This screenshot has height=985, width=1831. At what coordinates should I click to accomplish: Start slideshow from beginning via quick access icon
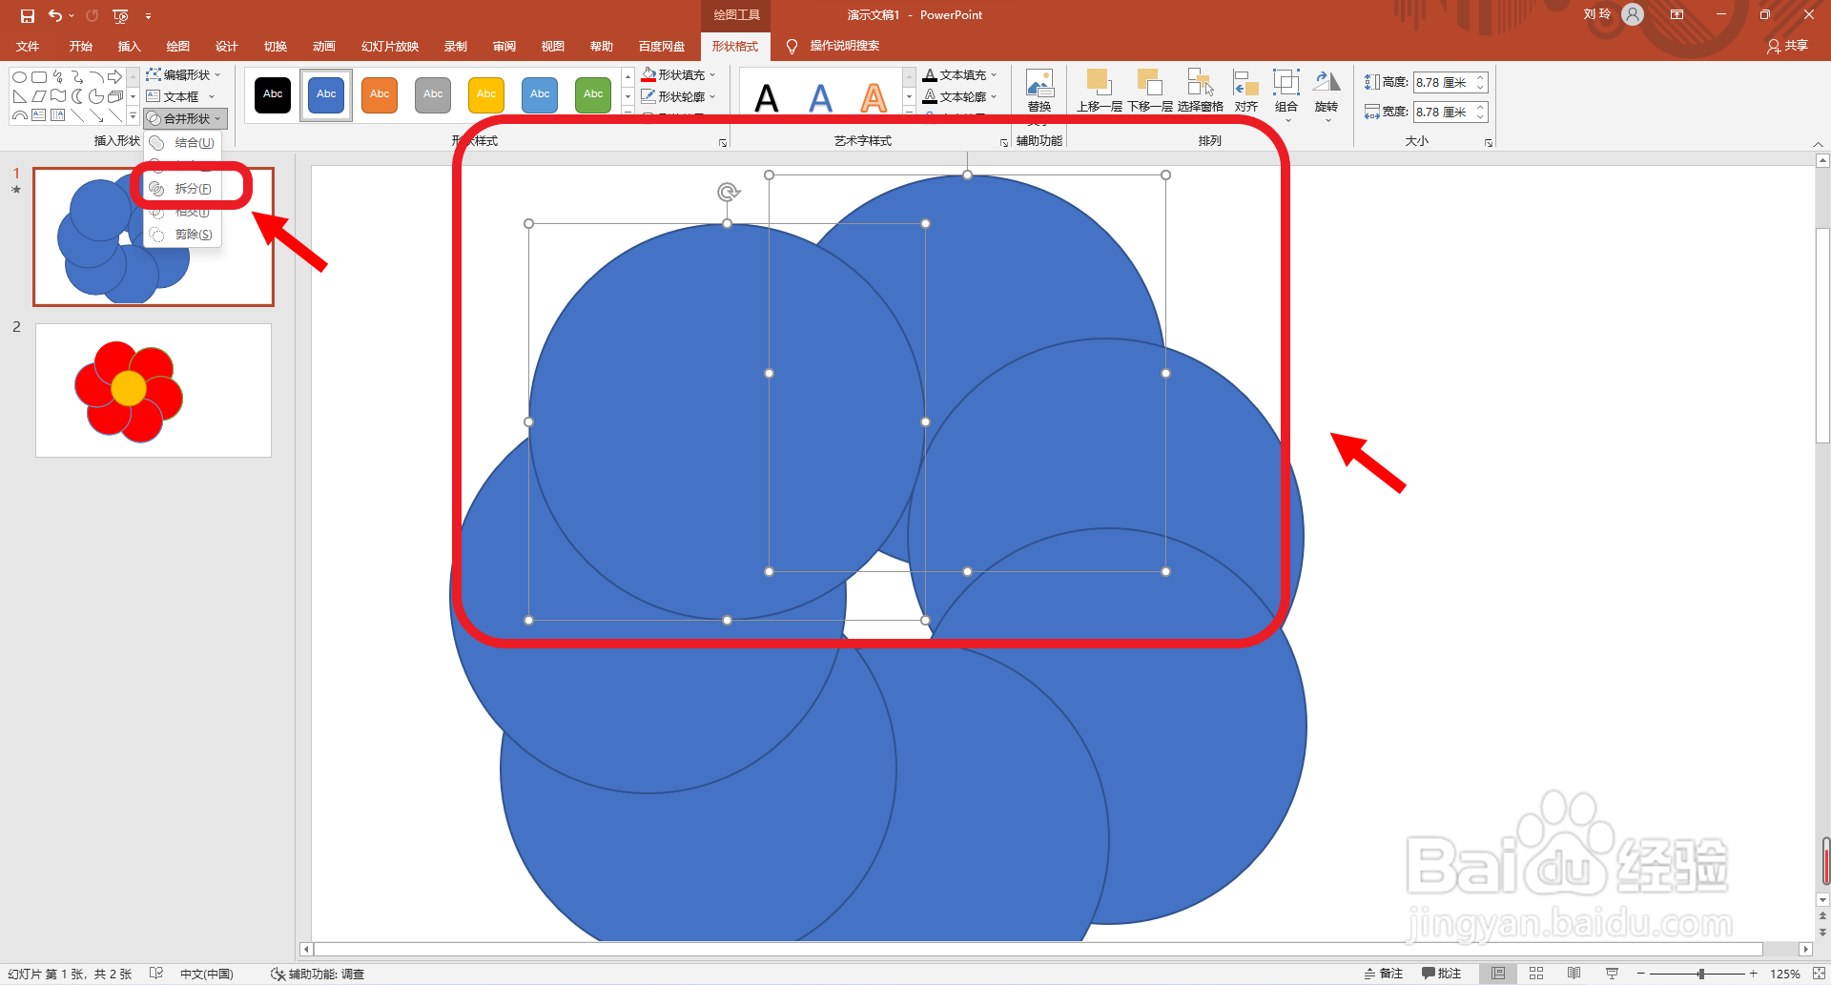pos(120,15)
